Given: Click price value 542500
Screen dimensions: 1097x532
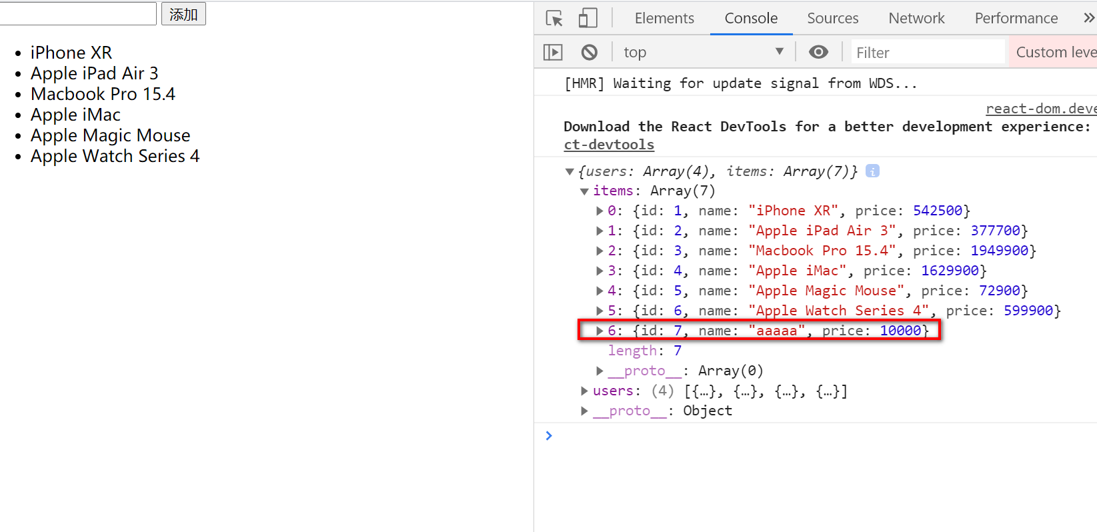Looking at the screenshot, I should 938,211.
